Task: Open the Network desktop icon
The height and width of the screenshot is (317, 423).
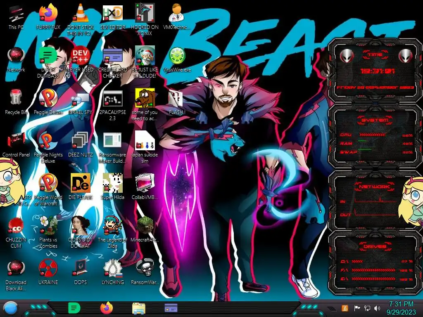Action: coord(16,55)
